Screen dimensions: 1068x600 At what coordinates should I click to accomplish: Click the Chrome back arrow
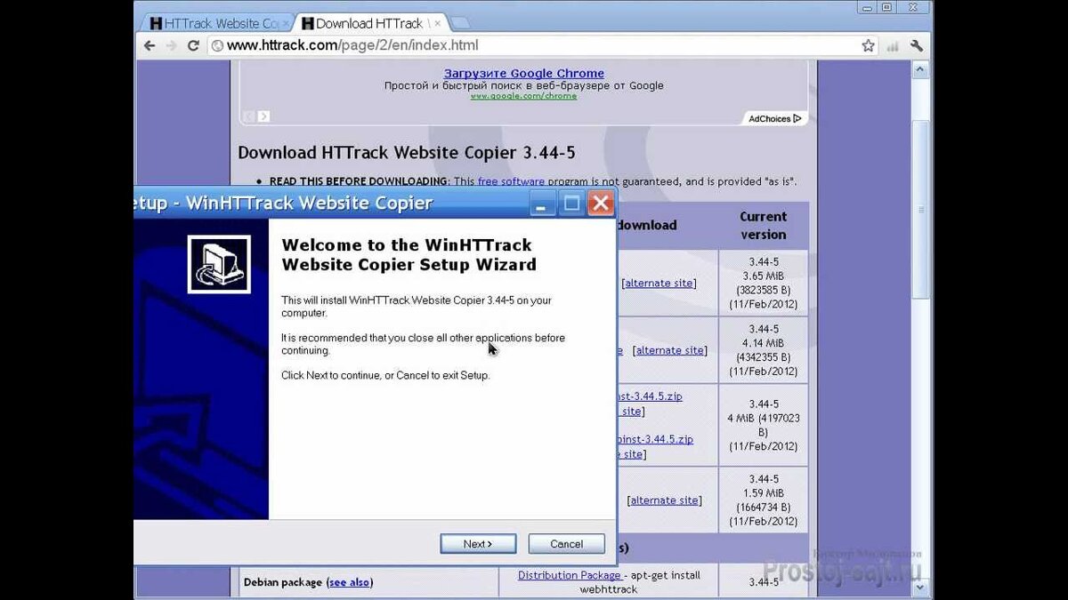pos(150,45)
